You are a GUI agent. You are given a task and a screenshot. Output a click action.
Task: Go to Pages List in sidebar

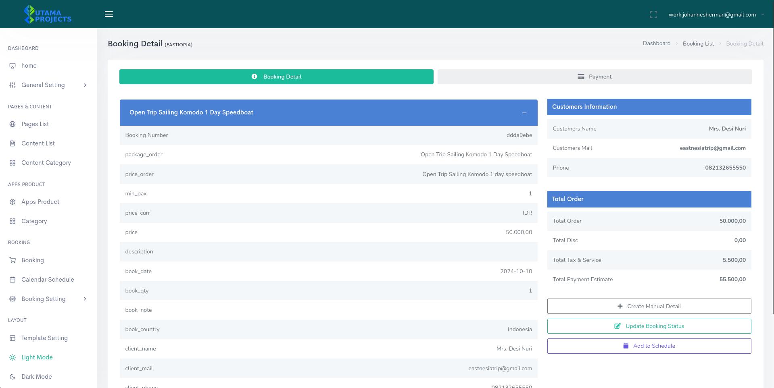click(x=35, y=124)
